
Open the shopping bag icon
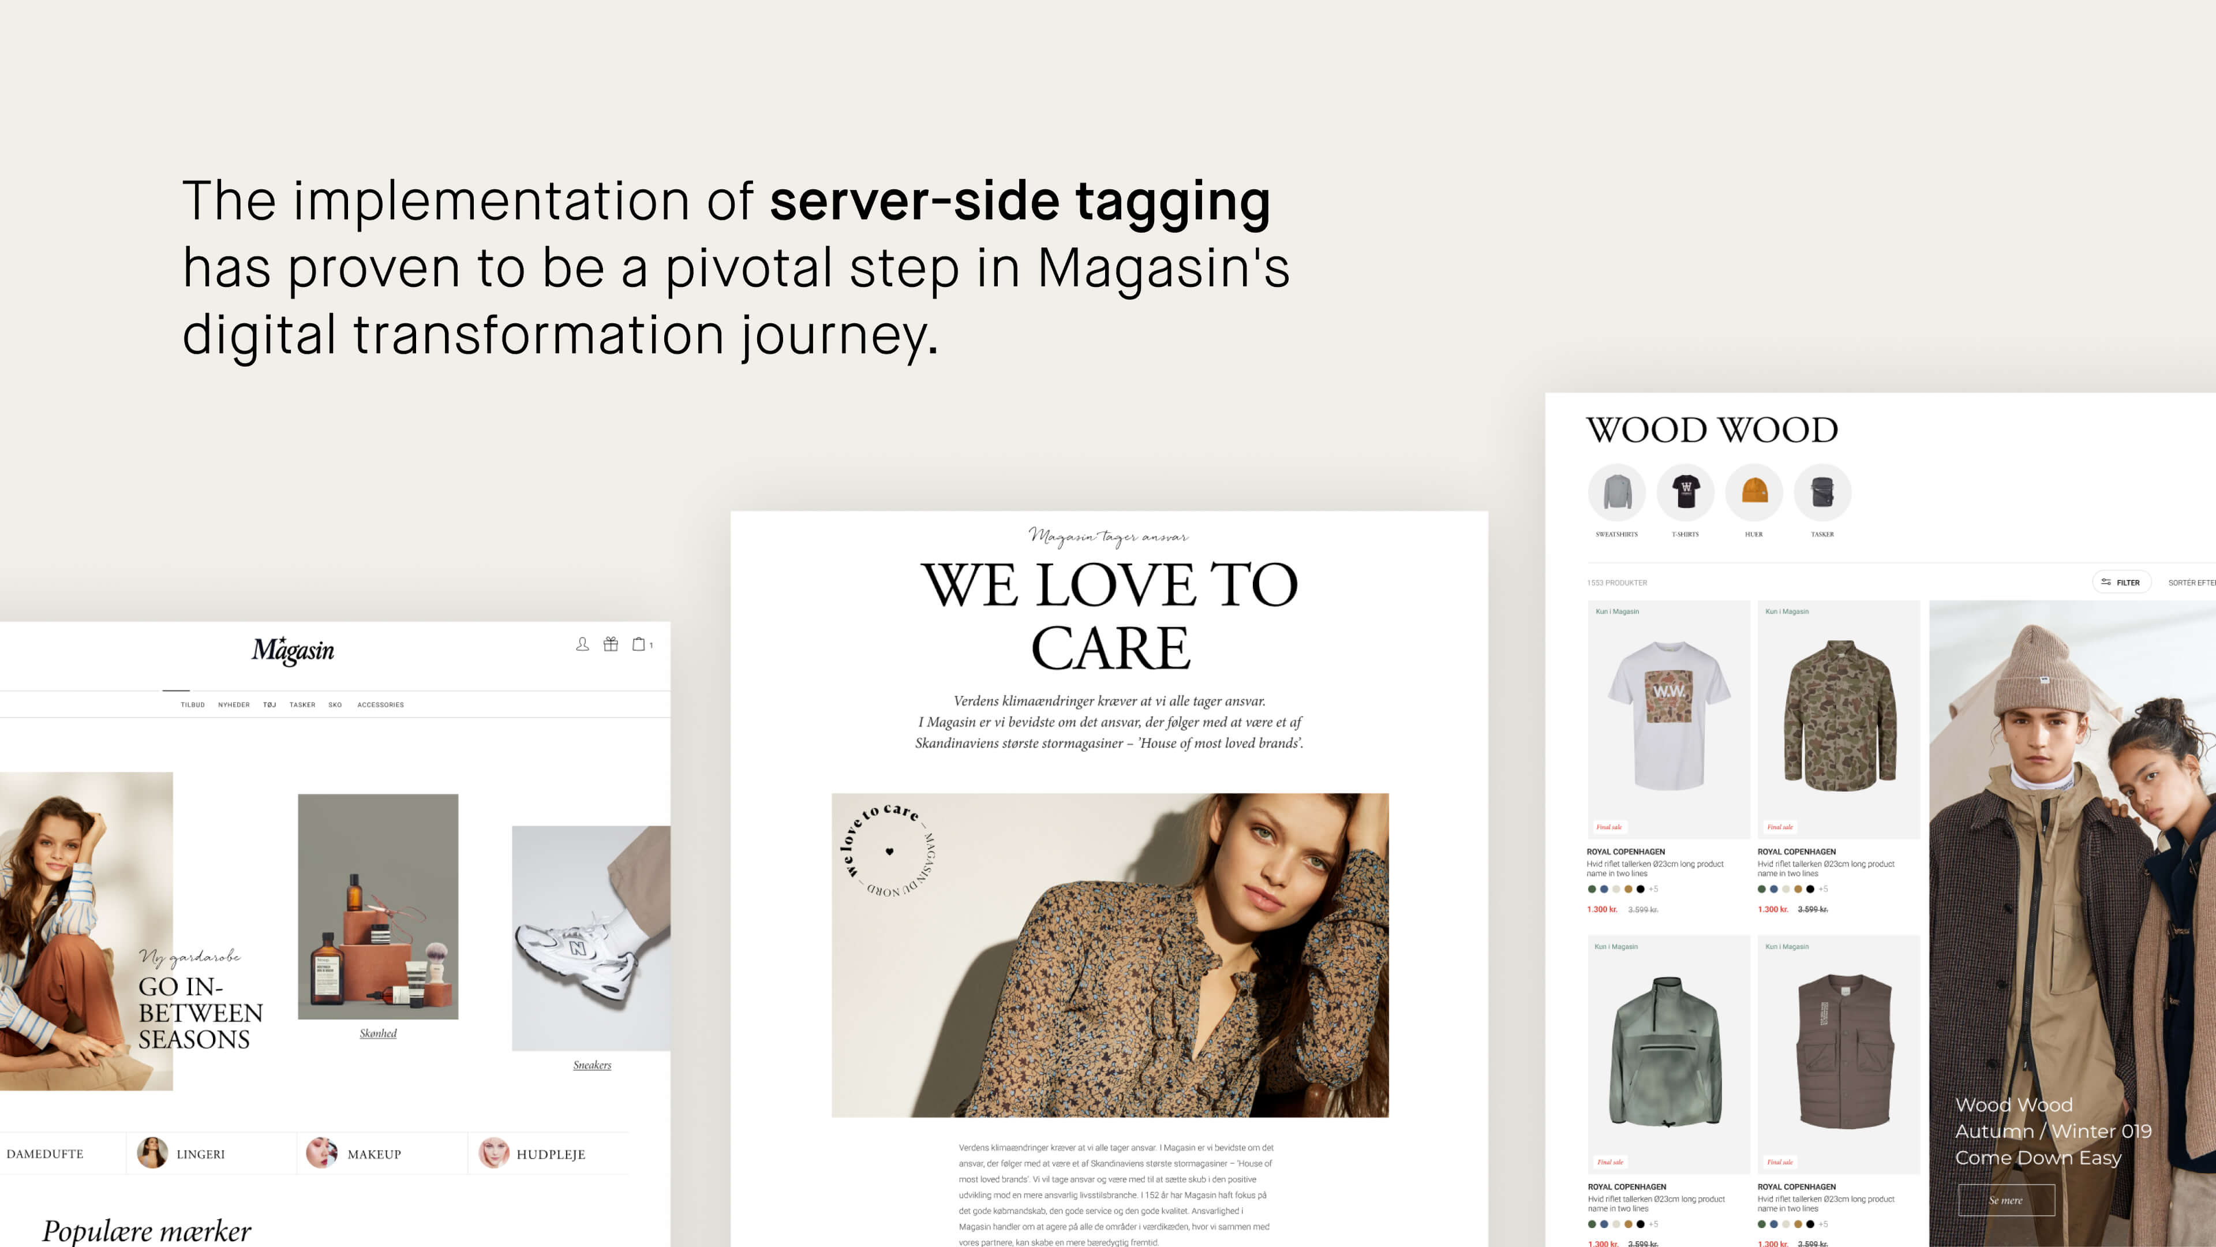pyautogui.click(x=639, y=644)
